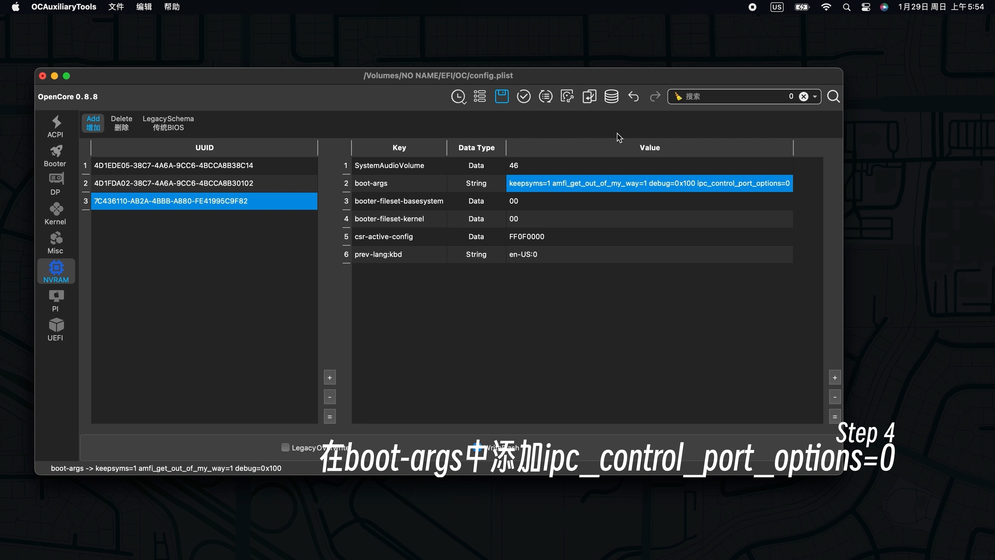Viewport: 995px width, 560px height.
Task: Click the boot-args value field with ipc_control_port_options
Action: [649, 183]
